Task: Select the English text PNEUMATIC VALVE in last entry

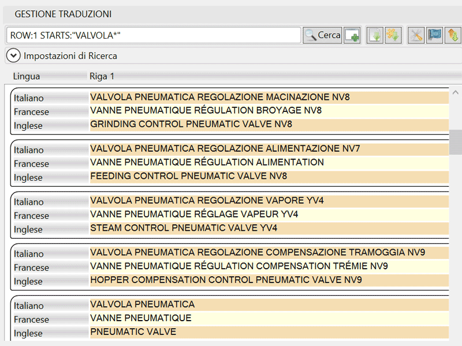Action: coord(133,332)
